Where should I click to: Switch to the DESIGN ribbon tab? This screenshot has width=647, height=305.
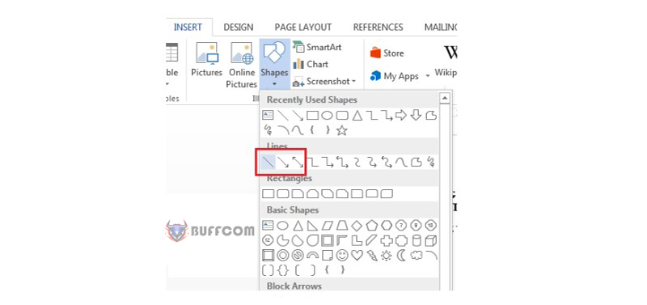click(238, 28)
